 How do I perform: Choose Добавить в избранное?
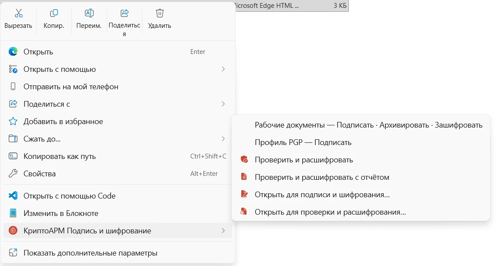click(118, 121)
